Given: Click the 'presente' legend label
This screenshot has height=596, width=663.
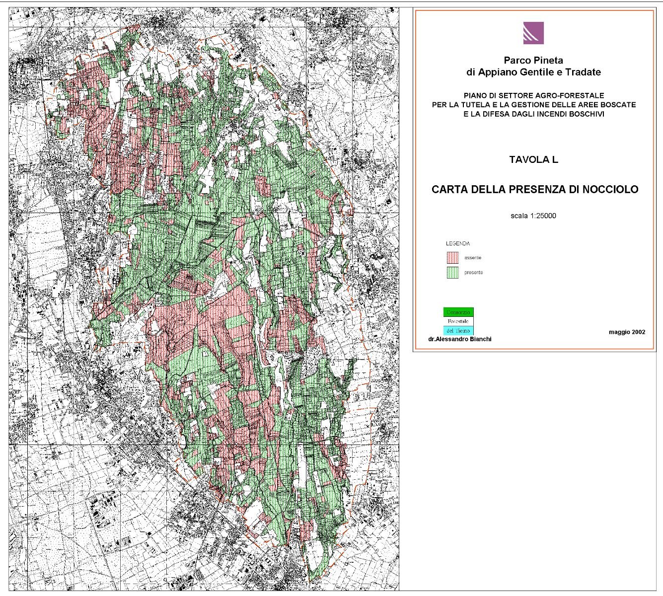Looking at the screenshot, I should 474,273.
